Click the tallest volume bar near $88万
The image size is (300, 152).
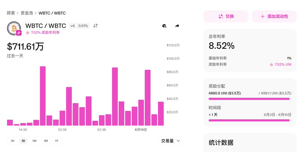(x=43, y=96)
